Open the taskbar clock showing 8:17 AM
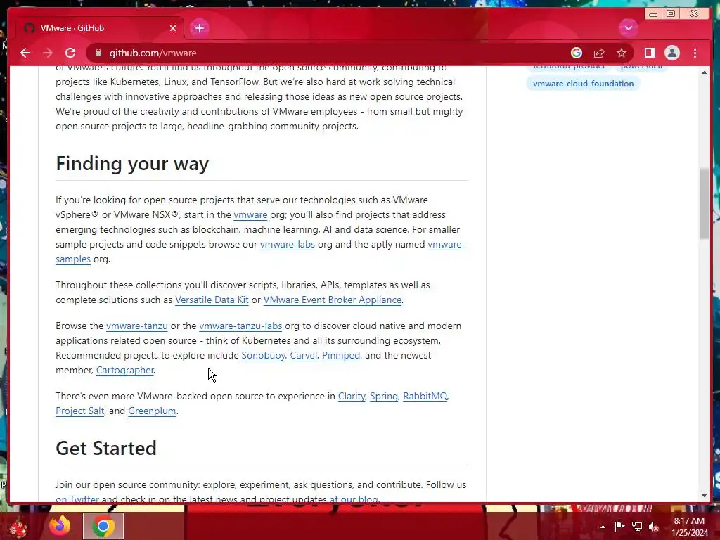 (690, 527)
